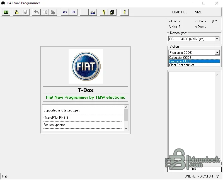The width and height of the screenshot is (223, 180).
Task: Click 'Supported and tested types:' line
Action: (x=62, y=110)
